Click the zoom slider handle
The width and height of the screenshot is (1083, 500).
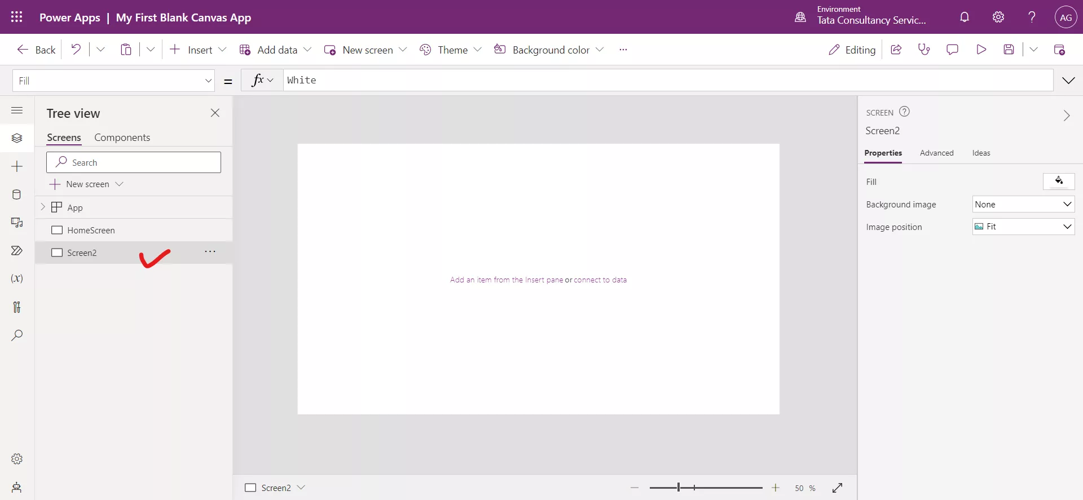[x=679, y=487]
